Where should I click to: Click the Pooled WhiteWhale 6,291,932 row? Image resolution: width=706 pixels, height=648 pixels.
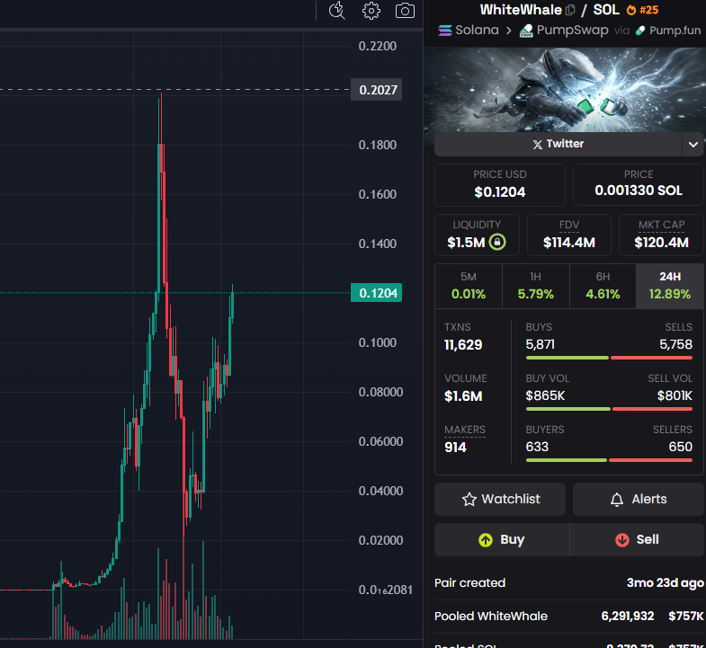(x=569, y=616)
